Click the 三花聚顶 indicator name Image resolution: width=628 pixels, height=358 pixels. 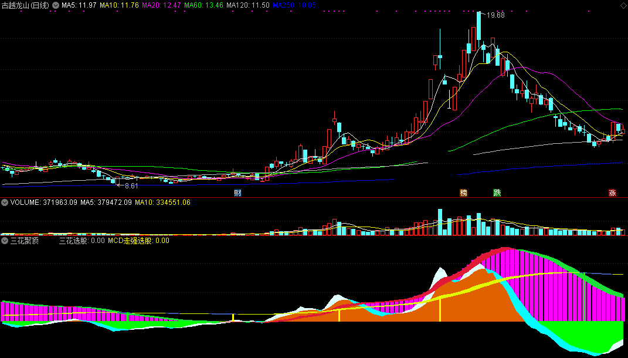click(25, 241)
